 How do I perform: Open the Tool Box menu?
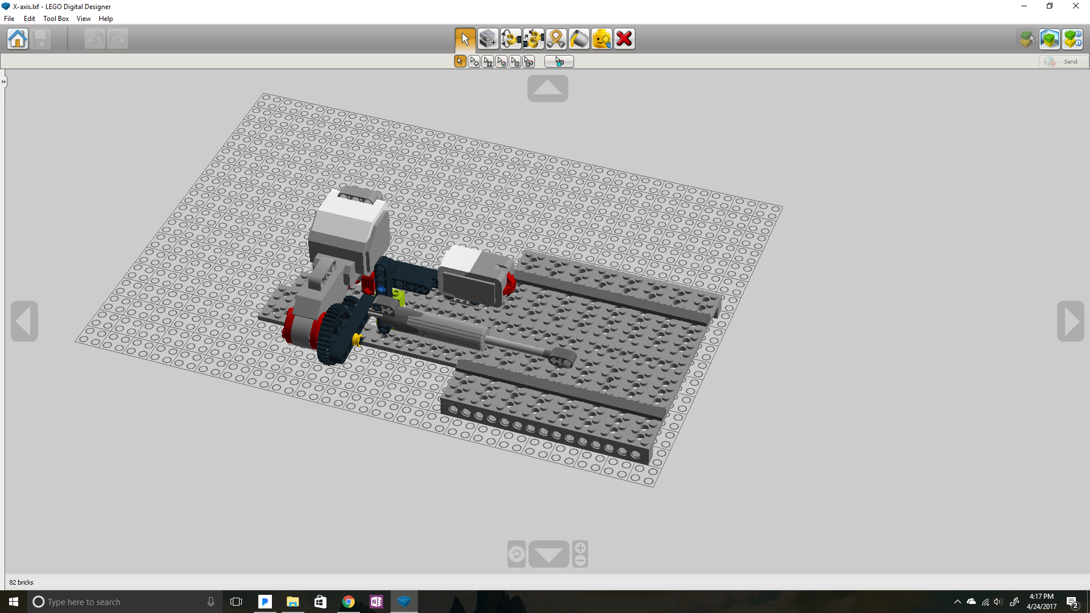point(55,18)
